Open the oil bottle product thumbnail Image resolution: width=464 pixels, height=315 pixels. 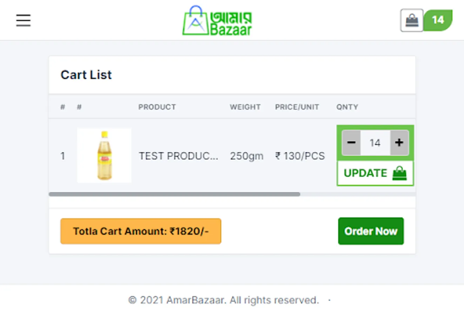click(x=104, y=155)
